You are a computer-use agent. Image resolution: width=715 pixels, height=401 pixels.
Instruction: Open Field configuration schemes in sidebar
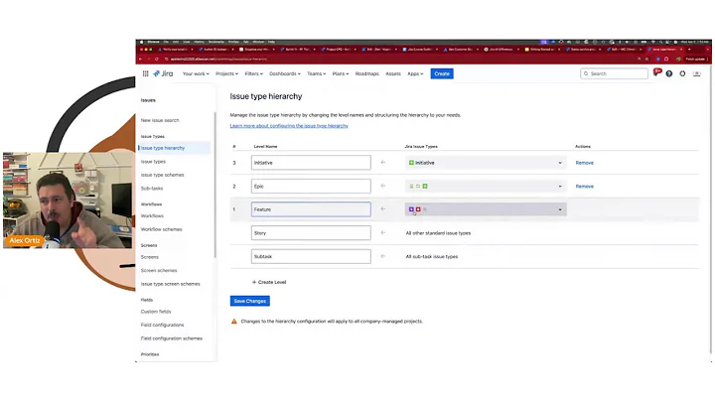172,338
